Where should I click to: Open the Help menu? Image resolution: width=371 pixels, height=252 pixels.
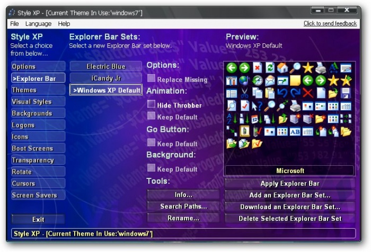64,24
